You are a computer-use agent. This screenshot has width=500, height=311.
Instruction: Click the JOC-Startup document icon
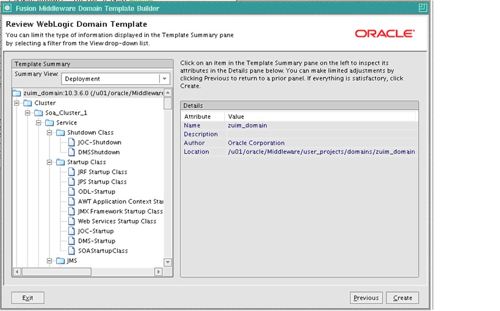[x=72, y=231]
